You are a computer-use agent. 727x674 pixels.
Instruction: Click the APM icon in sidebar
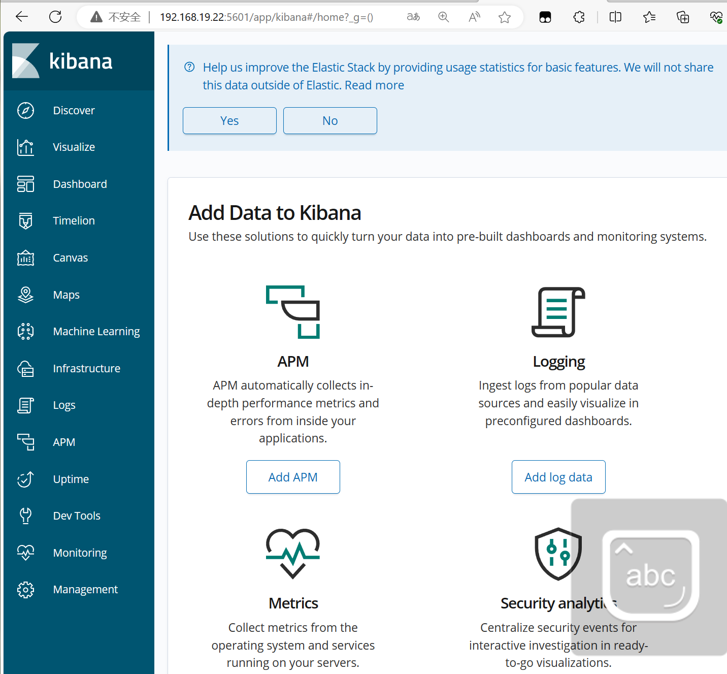(x=25, y=442)
